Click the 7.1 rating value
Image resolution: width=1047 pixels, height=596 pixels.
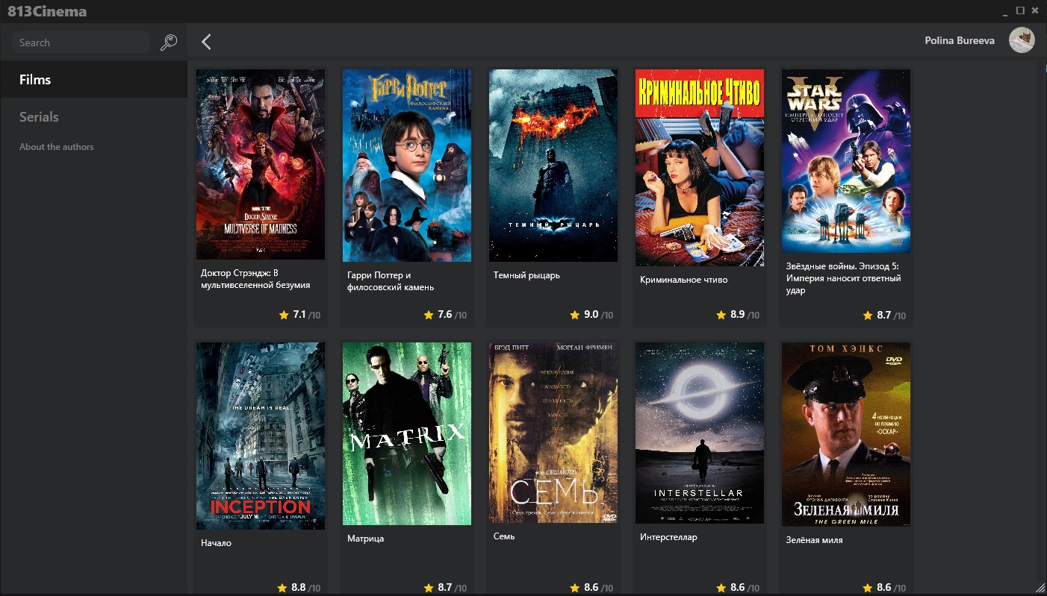click(x=299, y=315)
